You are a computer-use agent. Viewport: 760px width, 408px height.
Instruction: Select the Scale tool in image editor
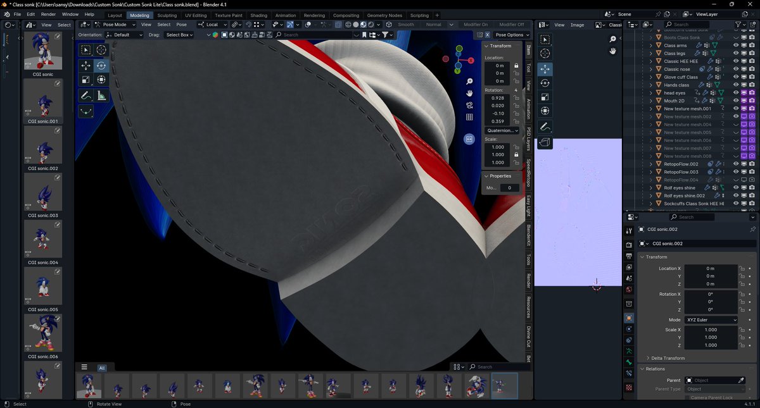coord(545,97)
